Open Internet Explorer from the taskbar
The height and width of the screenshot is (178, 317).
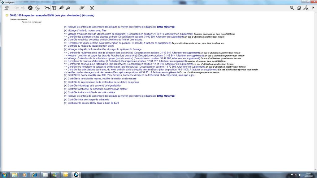coord(35,175)
